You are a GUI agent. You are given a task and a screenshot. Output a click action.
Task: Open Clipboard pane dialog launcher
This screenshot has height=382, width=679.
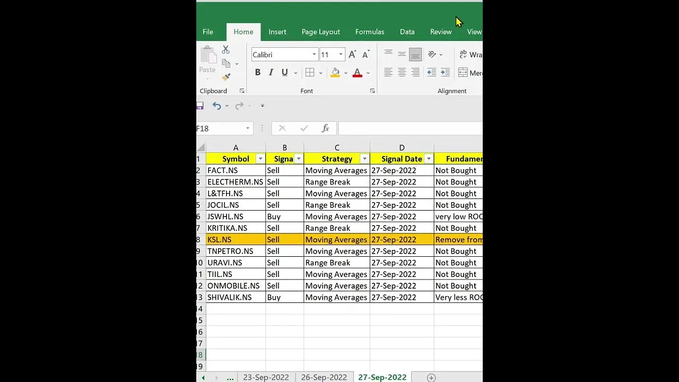(242, 91)
